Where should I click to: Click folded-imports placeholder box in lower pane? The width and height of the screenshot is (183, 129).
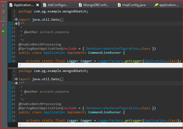coord(62,79)
